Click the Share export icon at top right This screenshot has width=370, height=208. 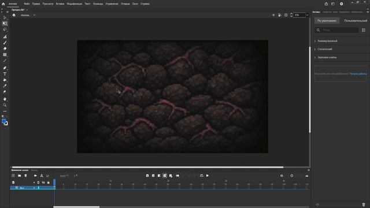[x=326, y=4]
